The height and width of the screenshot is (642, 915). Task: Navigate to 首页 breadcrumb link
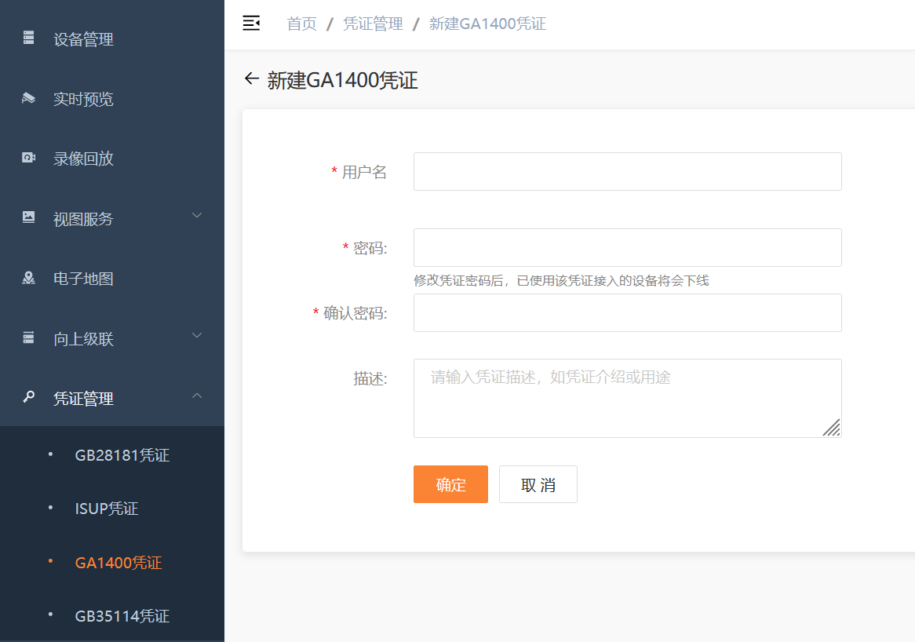(301, 24)
